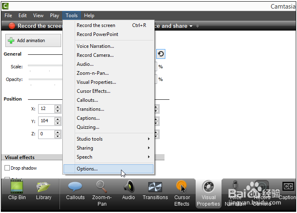Click the reset arrow icon button
This screenshot has height=213, width=297.
tap(161, 54)
